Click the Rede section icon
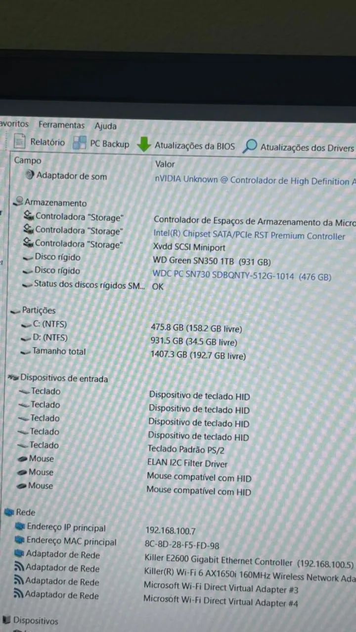This screenshot has height=632, width=356. (9, 513)
